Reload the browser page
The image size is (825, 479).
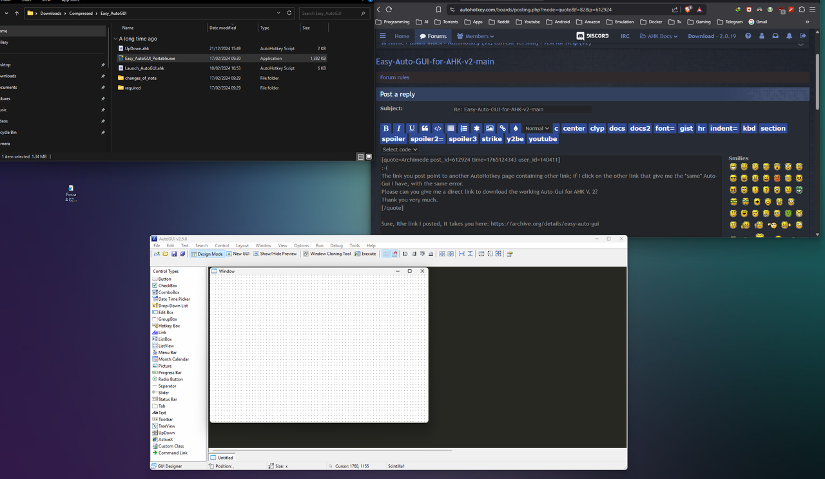pyautogui.click(x=389, y=10)
